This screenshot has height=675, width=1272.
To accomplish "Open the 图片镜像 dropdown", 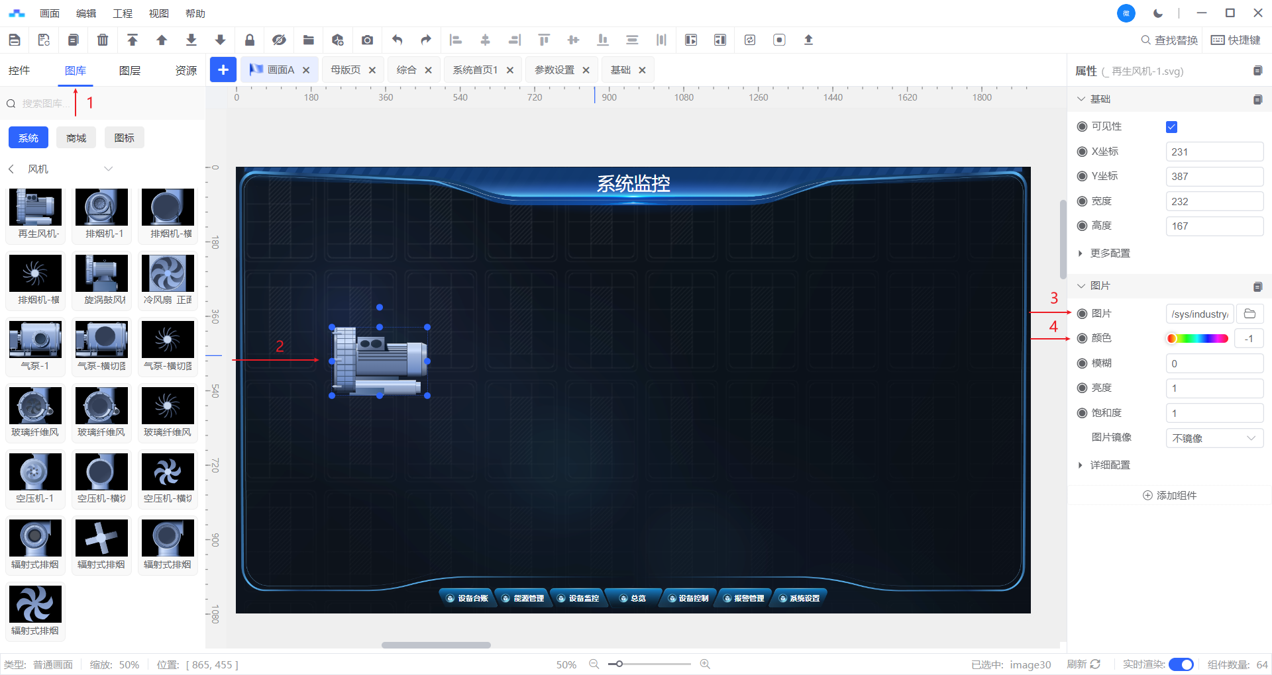I will (x=1214, y=438).
